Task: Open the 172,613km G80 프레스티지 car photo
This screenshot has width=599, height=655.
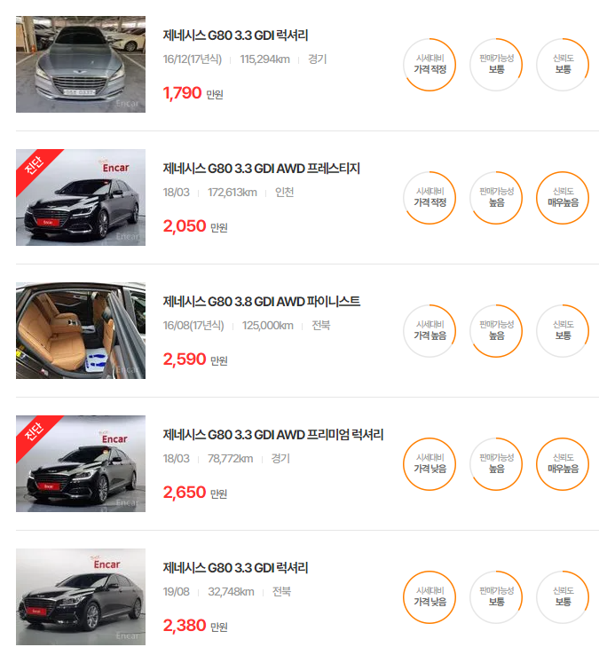Action: coord(81,197)
